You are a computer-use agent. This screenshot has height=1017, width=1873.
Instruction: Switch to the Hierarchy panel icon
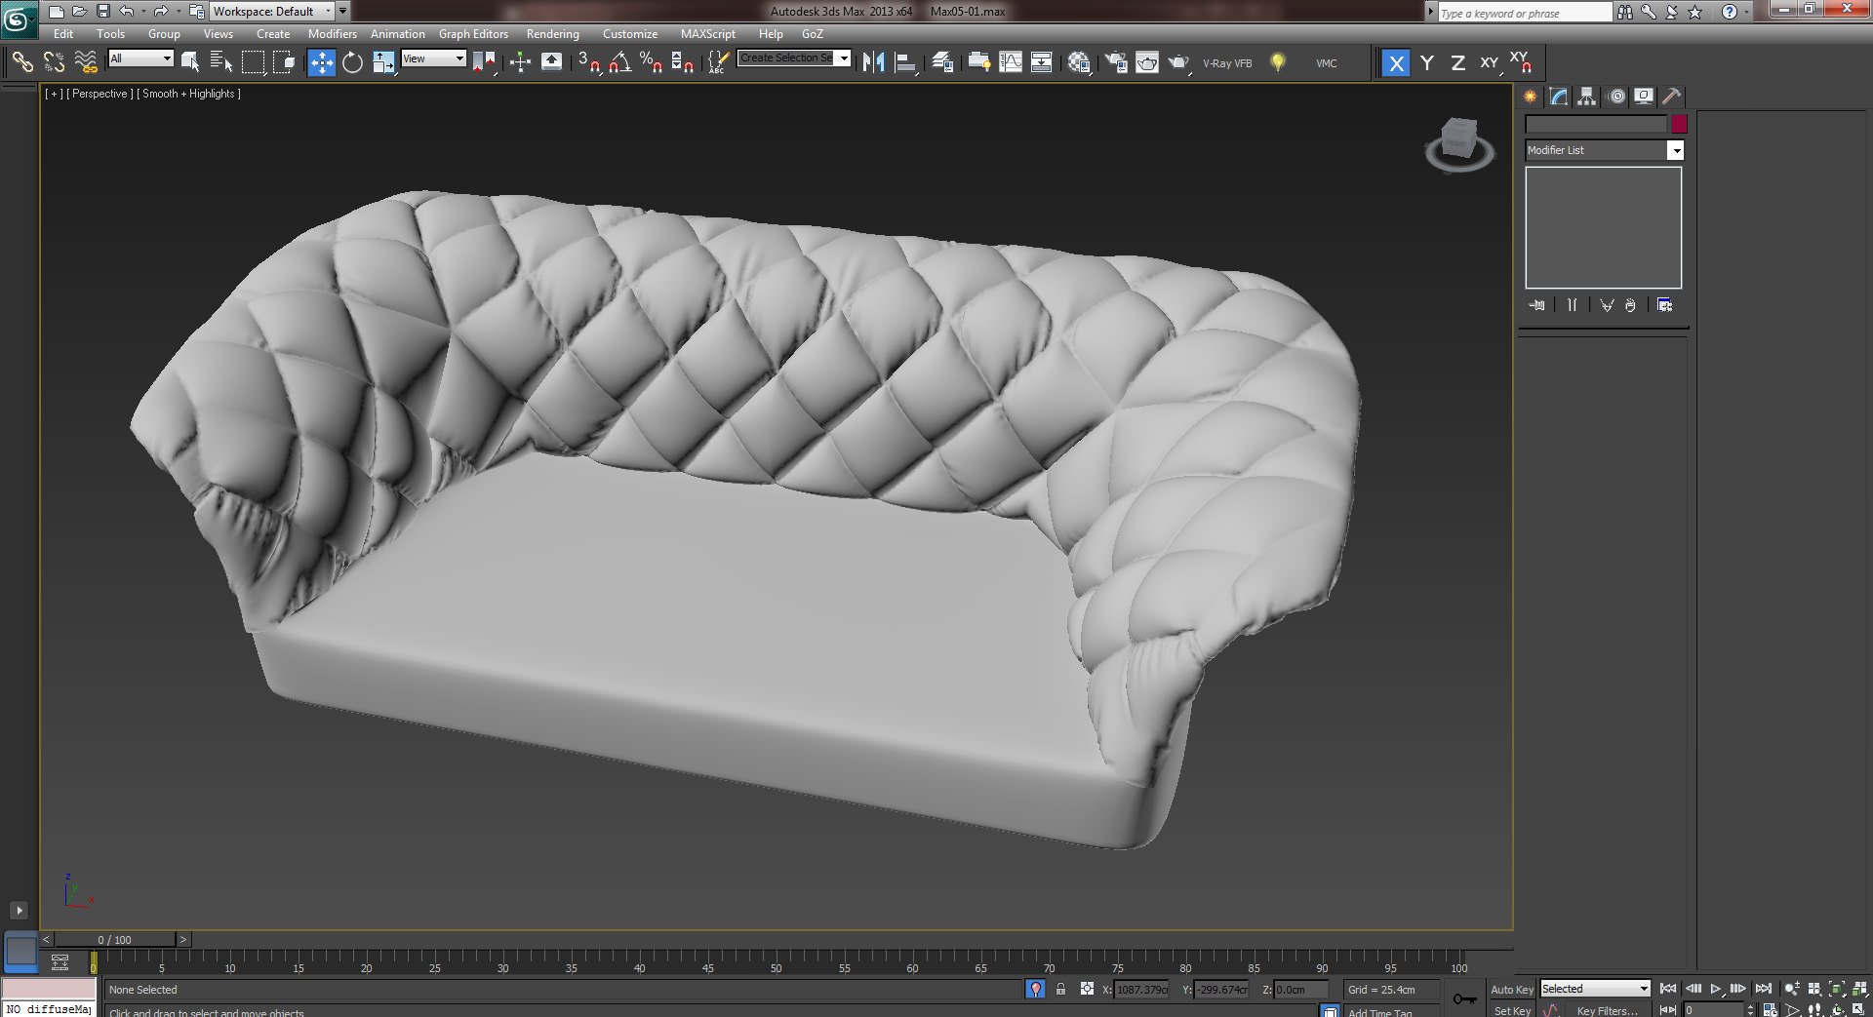1587,97
